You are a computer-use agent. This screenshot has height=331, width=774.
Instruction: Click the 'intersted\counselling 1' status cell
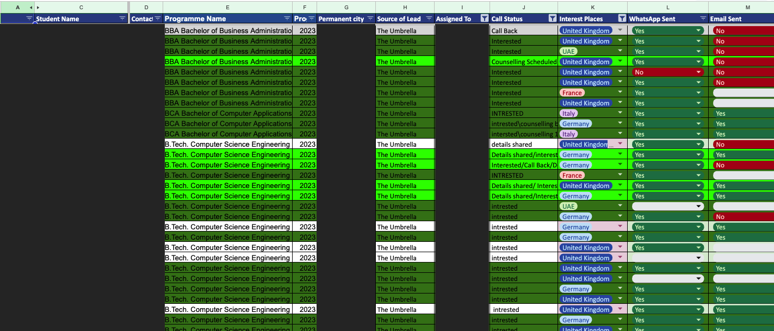(x=524, y=134)
